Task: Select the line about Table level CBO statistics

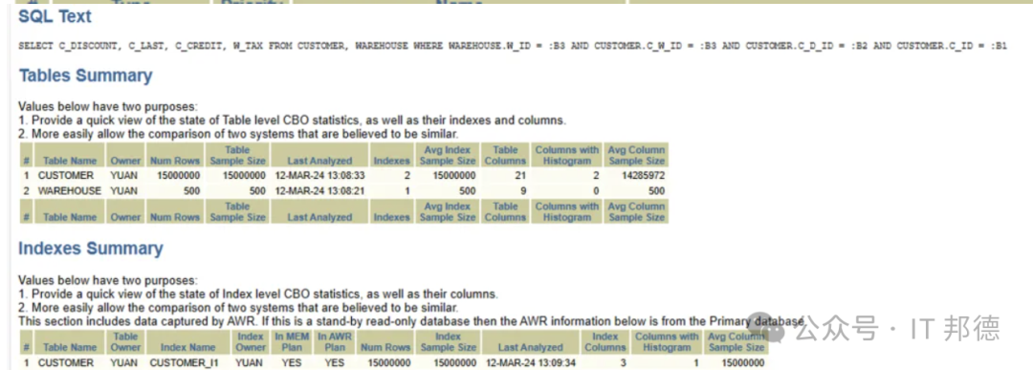Action: coord(292,120)
